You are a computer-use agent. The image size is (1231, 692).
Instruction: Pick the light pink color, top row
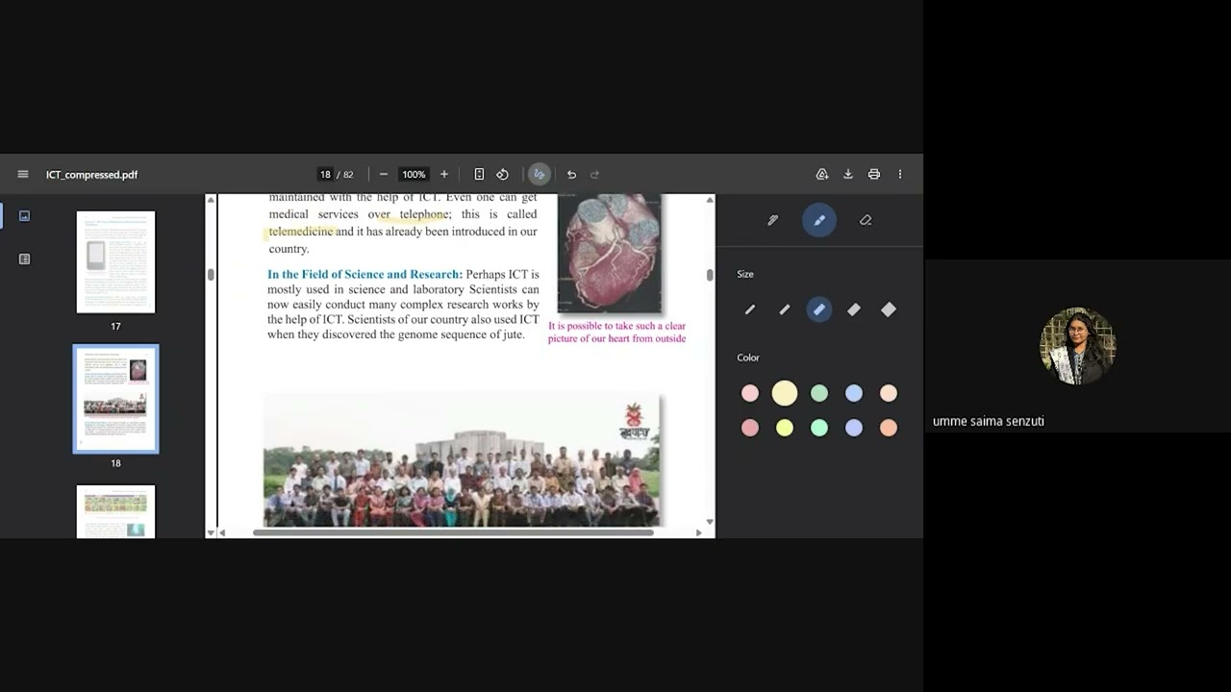pyautogui.click(x=750, y=393)
